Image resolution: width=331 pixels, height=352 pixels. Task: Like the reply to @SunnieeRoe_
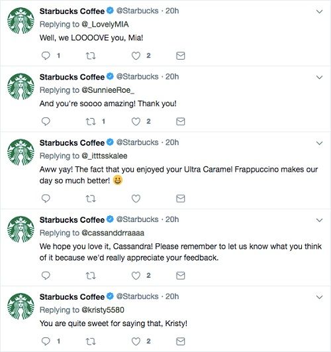(x=136, y=121)
